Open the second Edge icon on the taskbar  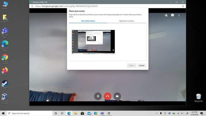96,113
